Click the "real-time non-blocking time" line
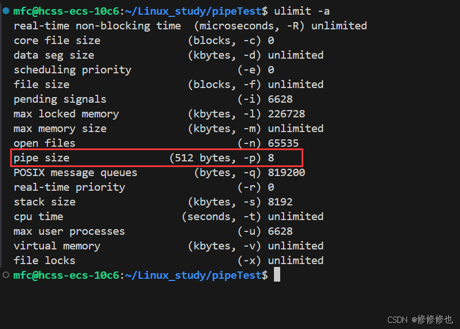 click(190, 26)
